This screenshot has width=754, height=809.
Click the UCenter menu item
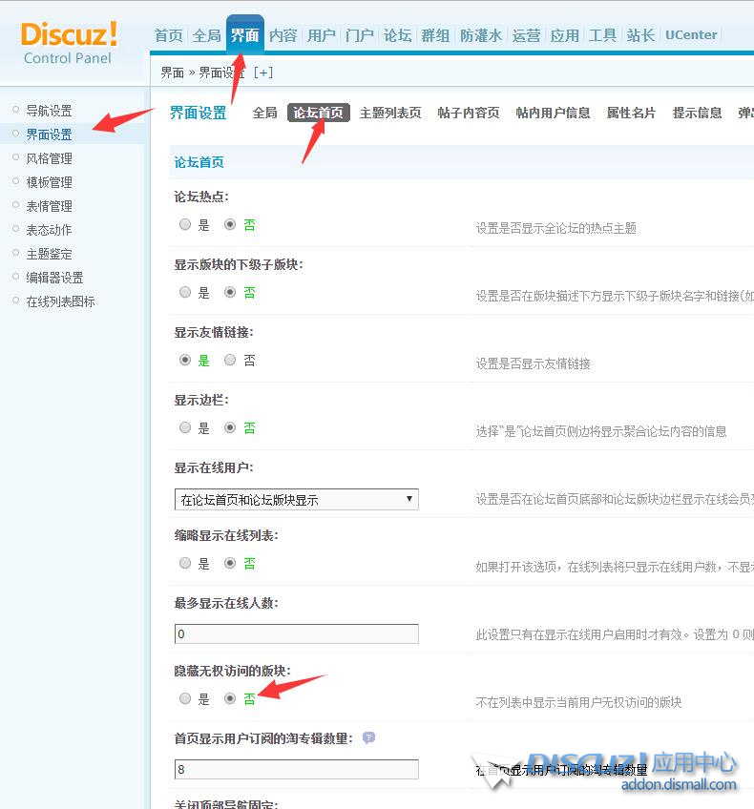click(691, 35)
